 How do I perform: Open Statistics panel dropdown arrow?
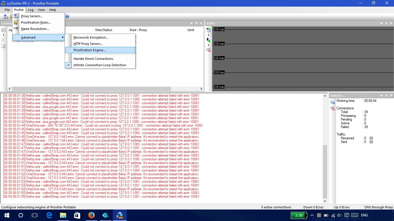coord(381,95)
